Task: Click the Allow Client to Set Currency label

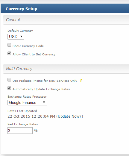Action: (34, 54)
